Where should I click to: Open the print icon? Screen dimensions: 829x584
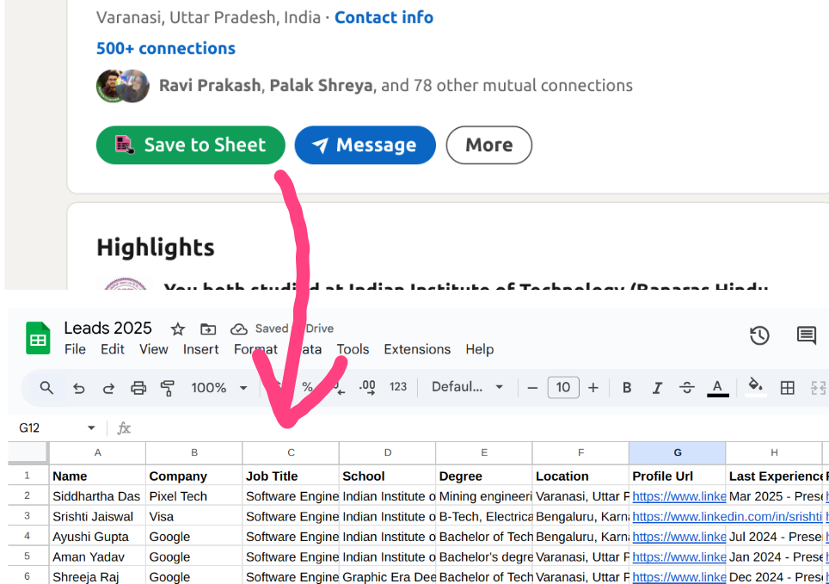click(x=138, y=388)
